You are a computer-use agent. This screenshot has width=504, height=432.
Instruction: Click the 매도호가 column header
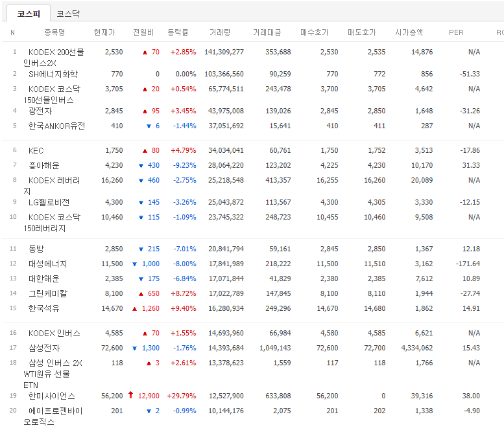(x=361, y=32)
